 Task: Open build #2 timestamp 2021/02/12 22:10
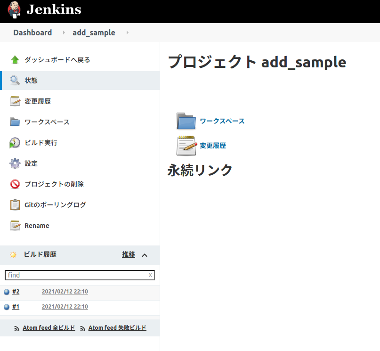point(65,292)
